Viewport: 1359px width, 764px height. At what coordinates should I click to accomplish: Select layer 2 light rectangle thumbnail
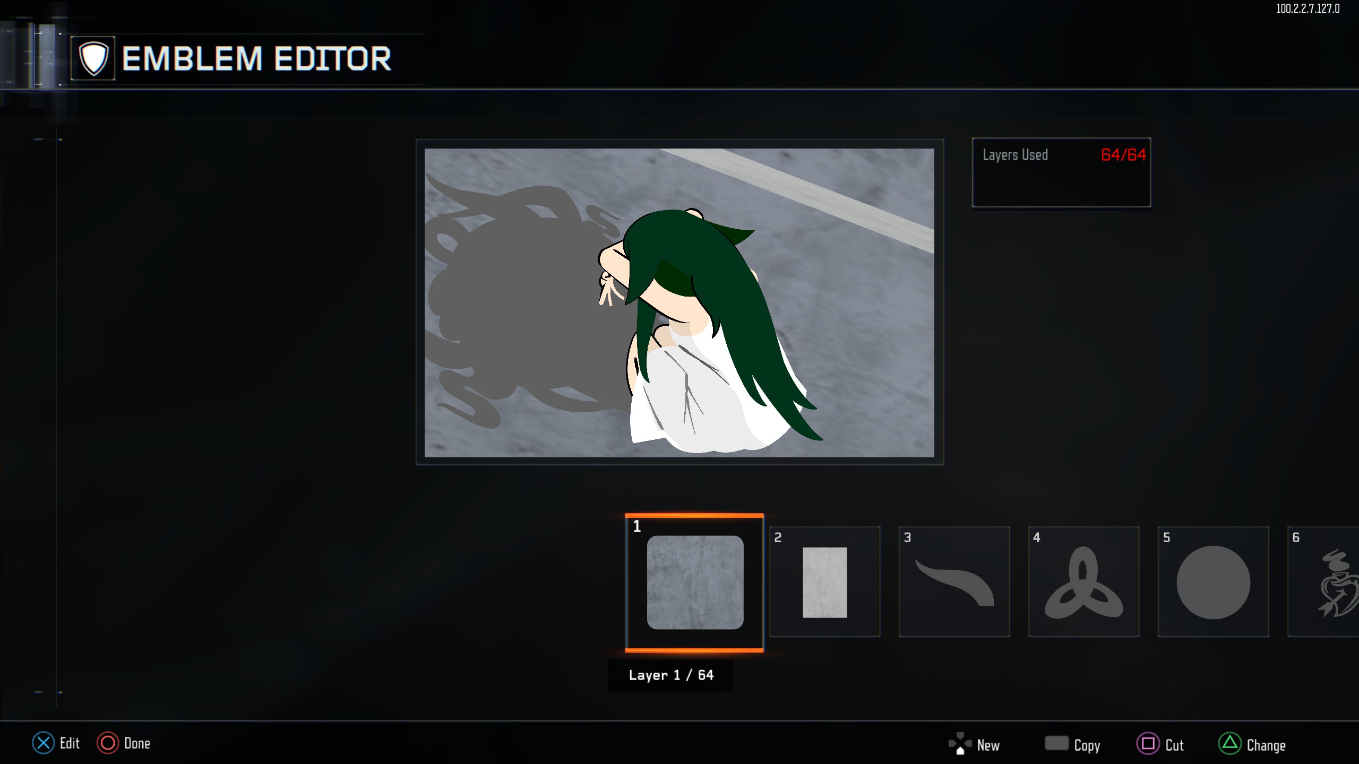pyautogui.click(x=824, y=582)
